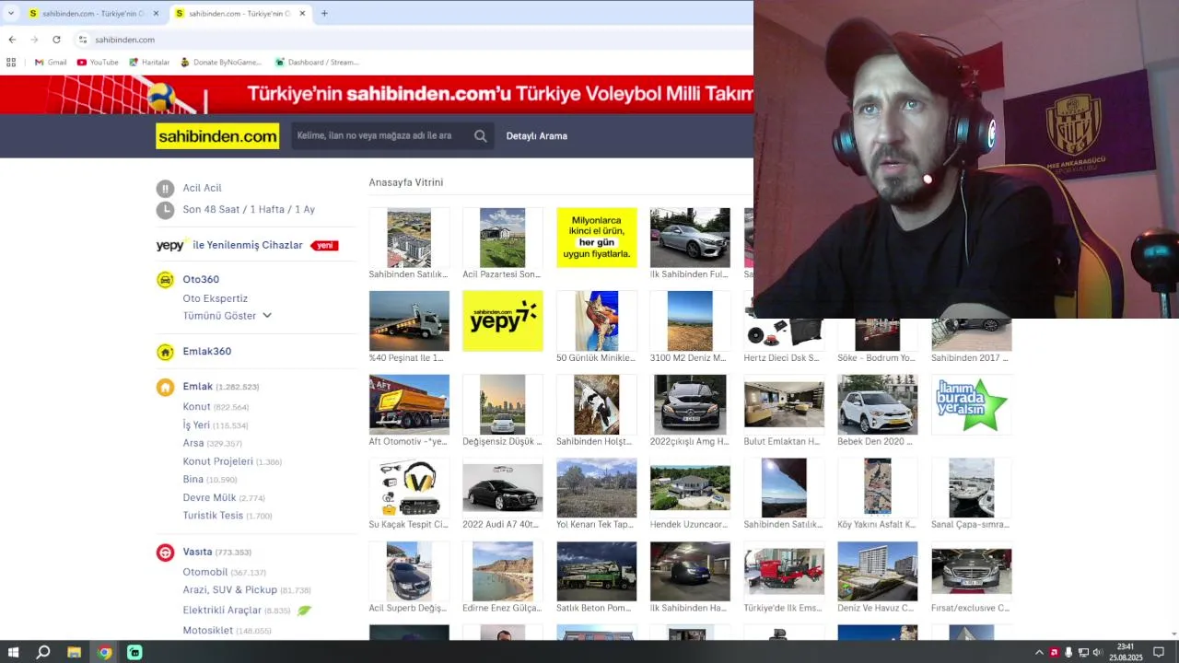Screen dimensions: 1179x663
Task: Open the Elektrikli Araçlar link
Action: click(x=222, y=611)
